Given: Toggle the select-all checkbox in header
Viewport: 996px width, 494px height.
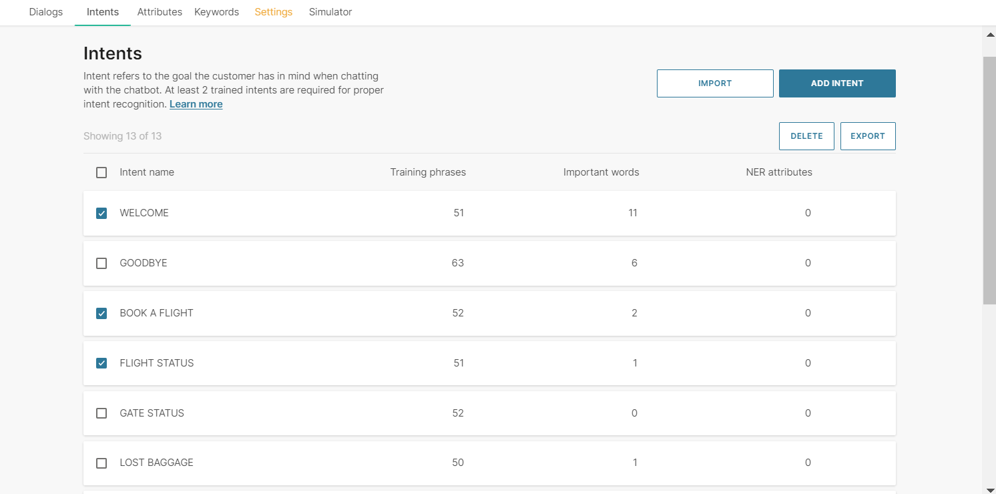Looking at the screenshot, I should [x=101, y=172].
